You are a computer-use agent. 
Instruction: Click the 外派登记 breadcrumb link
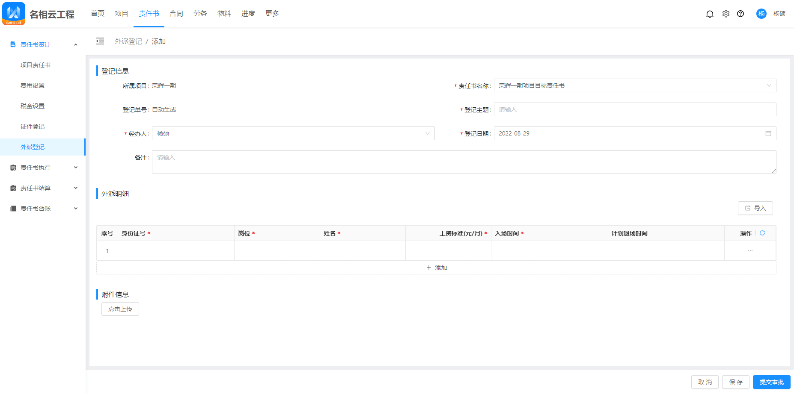pos(128,41)
